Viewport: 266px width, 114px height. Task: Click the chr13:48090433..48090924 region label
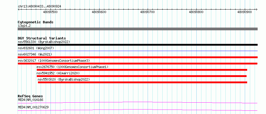39,6
